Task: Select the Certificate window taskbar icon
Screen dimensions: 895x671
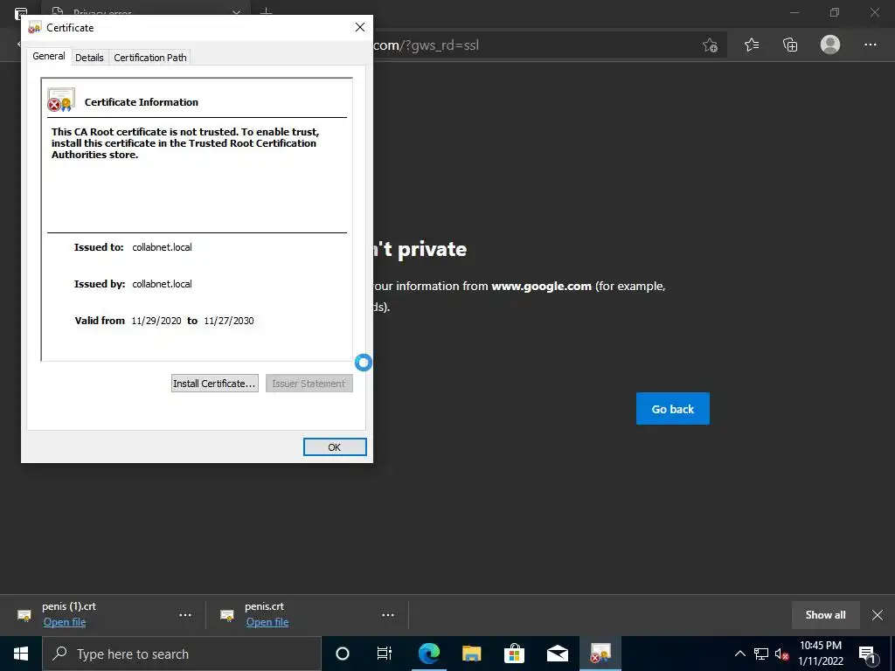Action: pyautogui.click(x=600, y=654)
